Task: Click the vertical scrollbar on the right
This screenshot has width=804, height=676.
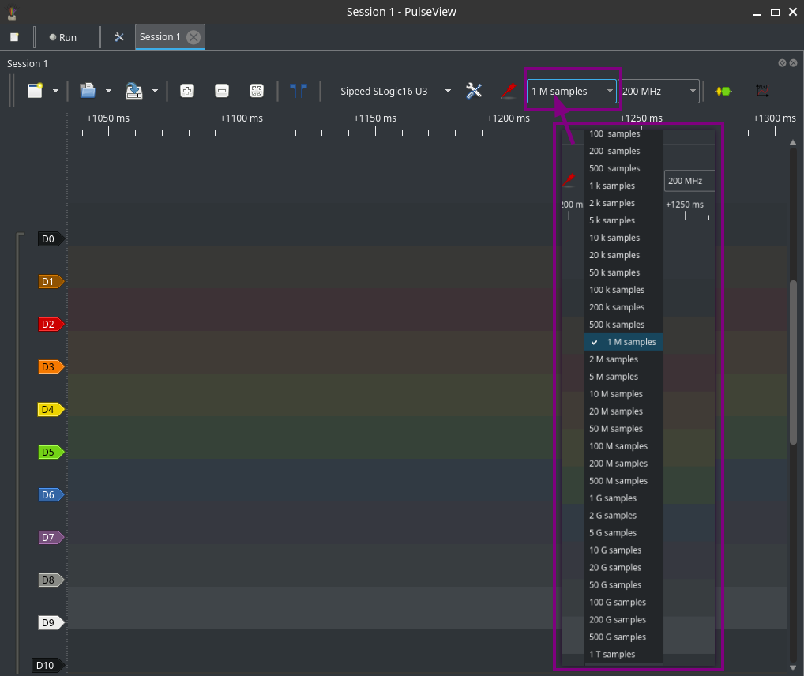Action: coord(793,361)
